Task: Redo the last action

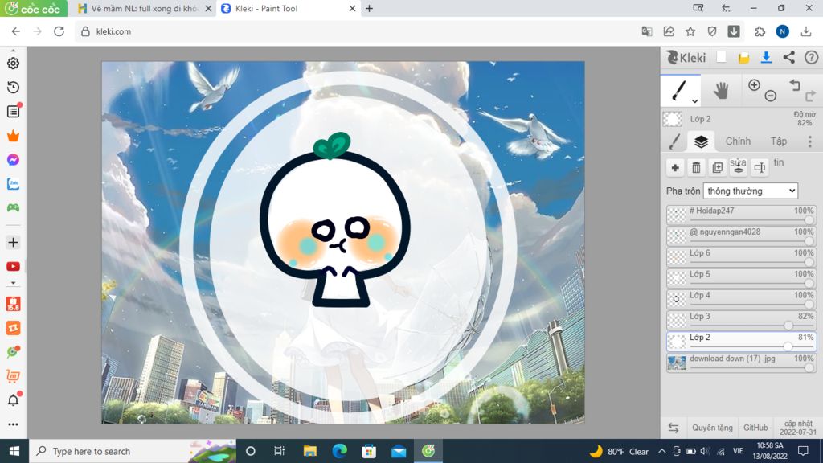Action: 810,96
